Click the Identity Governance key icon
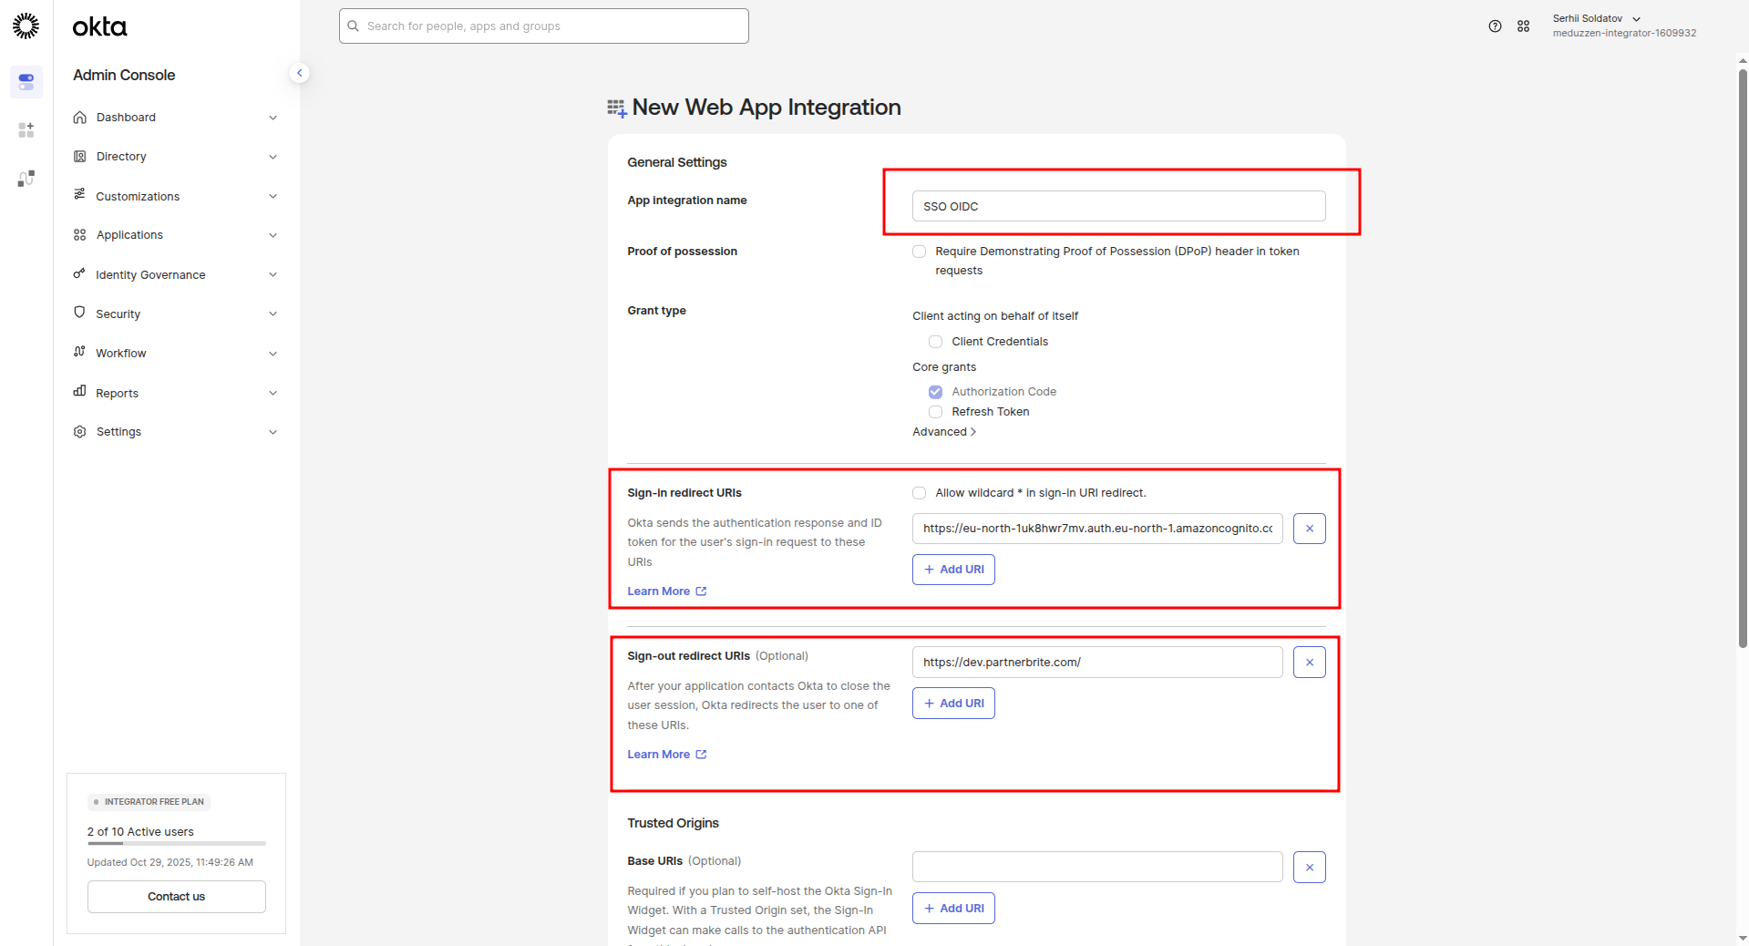This screenshot has width=1749, height=946. (80, 273)
